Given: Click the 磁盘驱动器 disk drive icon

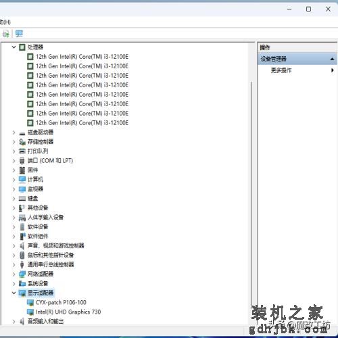Looking at the screenshot, I should coord(22,132).
